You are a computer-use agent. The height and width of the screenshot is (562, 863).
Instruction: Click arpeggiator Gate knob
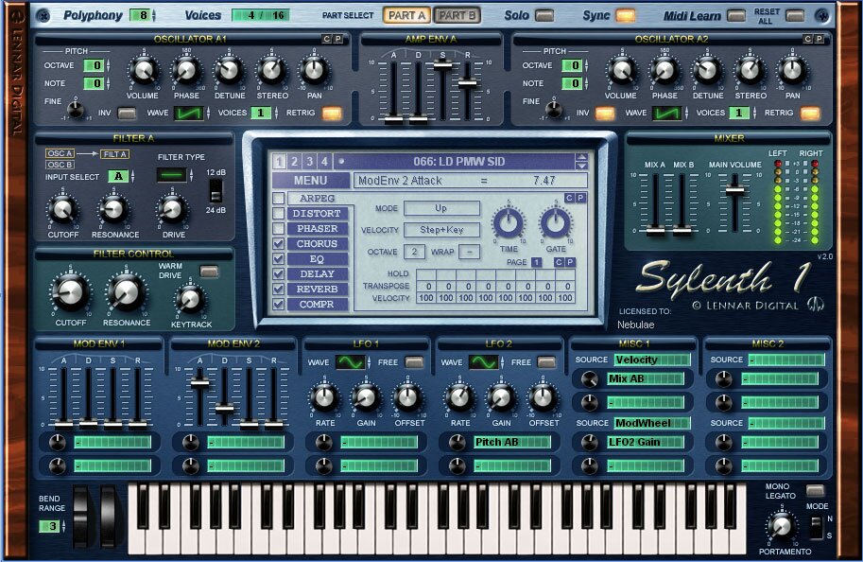[x=556, y=223]
